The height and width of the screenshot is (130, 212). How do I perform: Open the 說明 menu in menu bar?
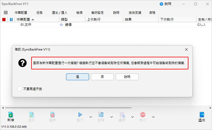tap(116, 13)
